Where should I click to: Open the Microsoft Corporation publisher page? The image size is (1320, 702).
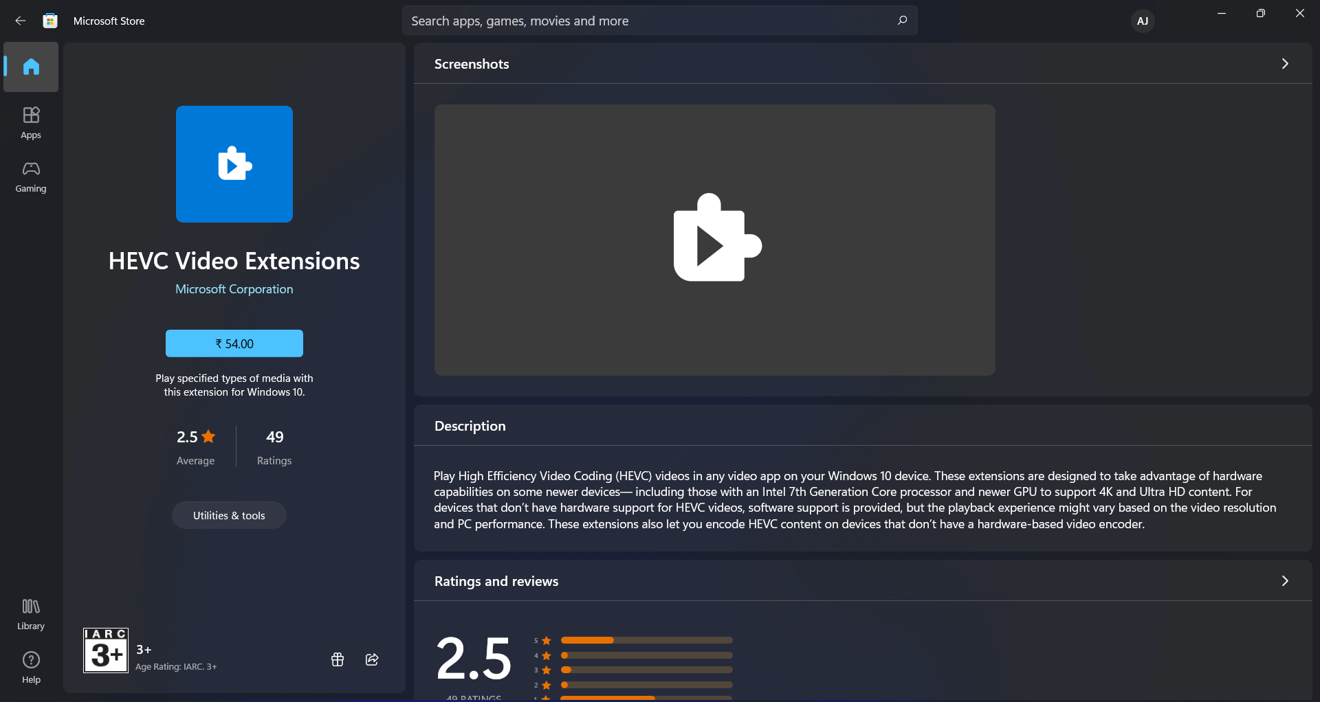click(234, 288)
